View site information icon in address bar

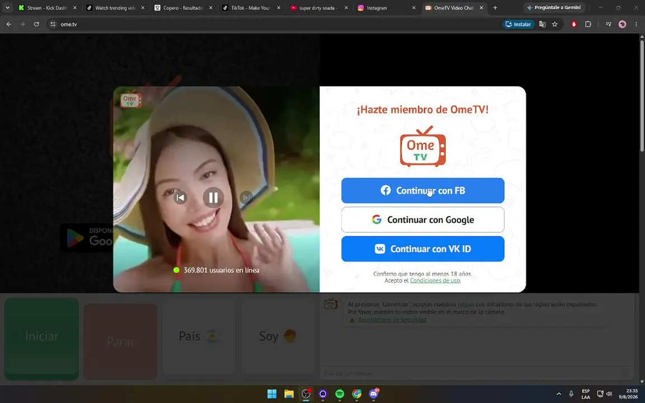[53, 24]
